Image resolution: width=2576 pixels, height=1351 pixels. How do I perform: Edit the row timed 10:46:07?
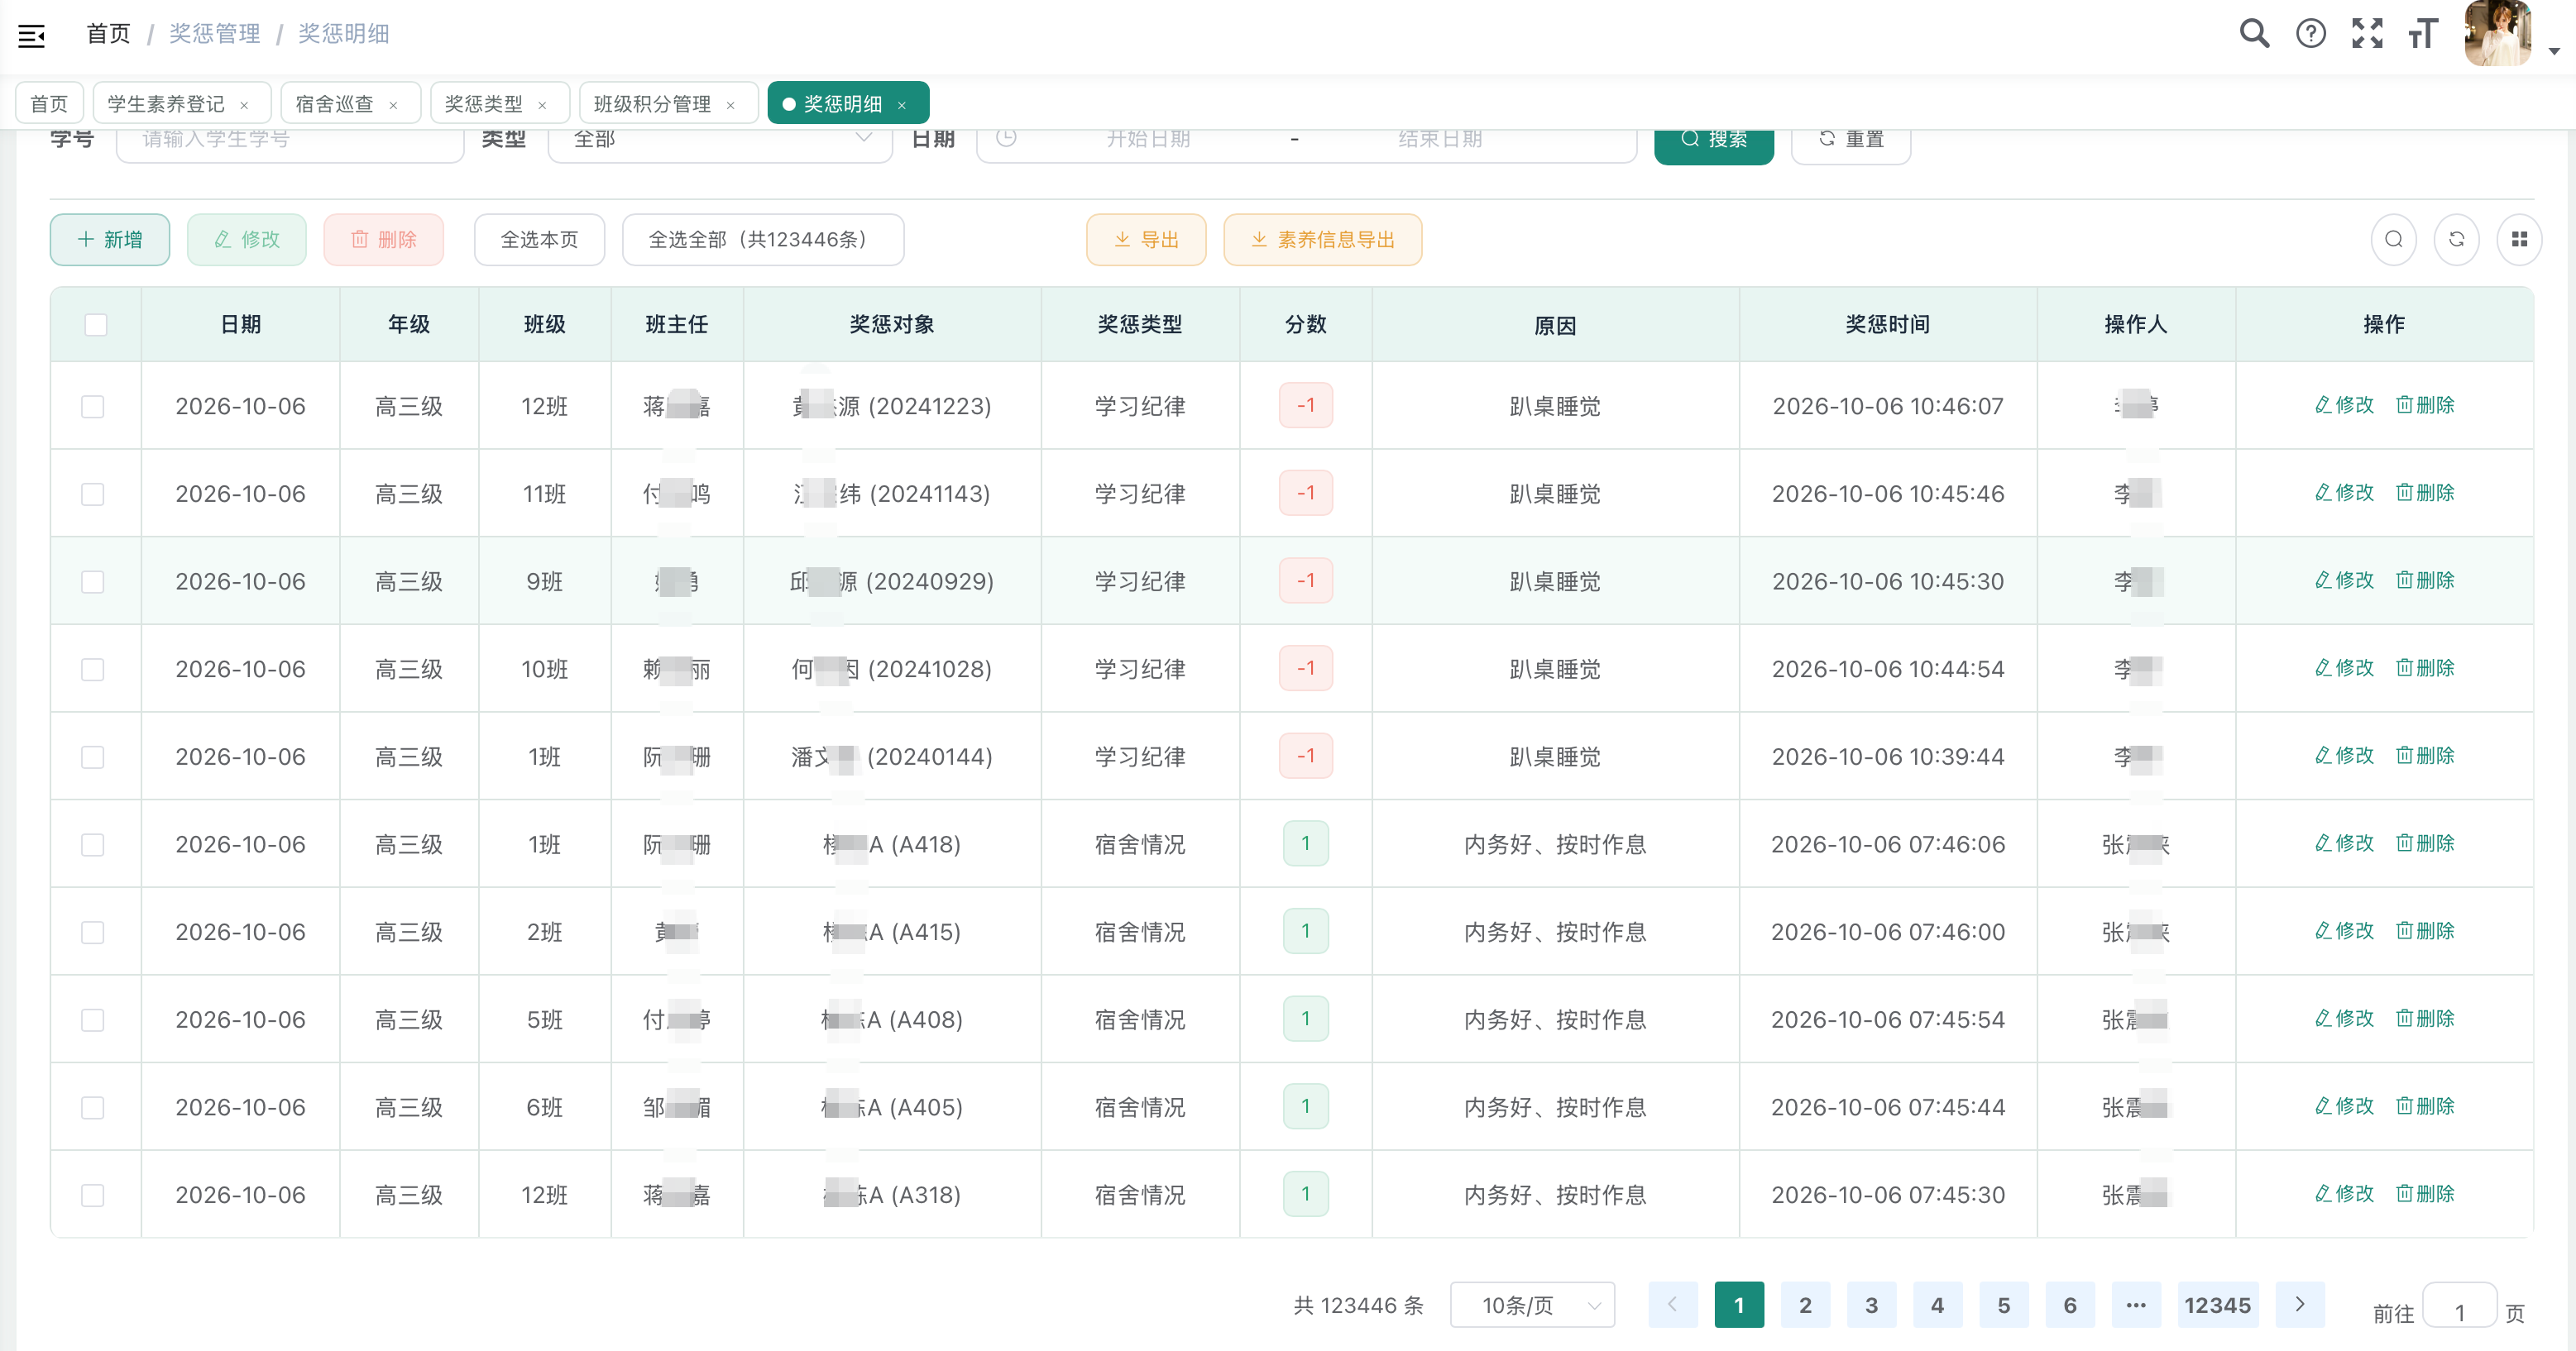(2344, 404)
